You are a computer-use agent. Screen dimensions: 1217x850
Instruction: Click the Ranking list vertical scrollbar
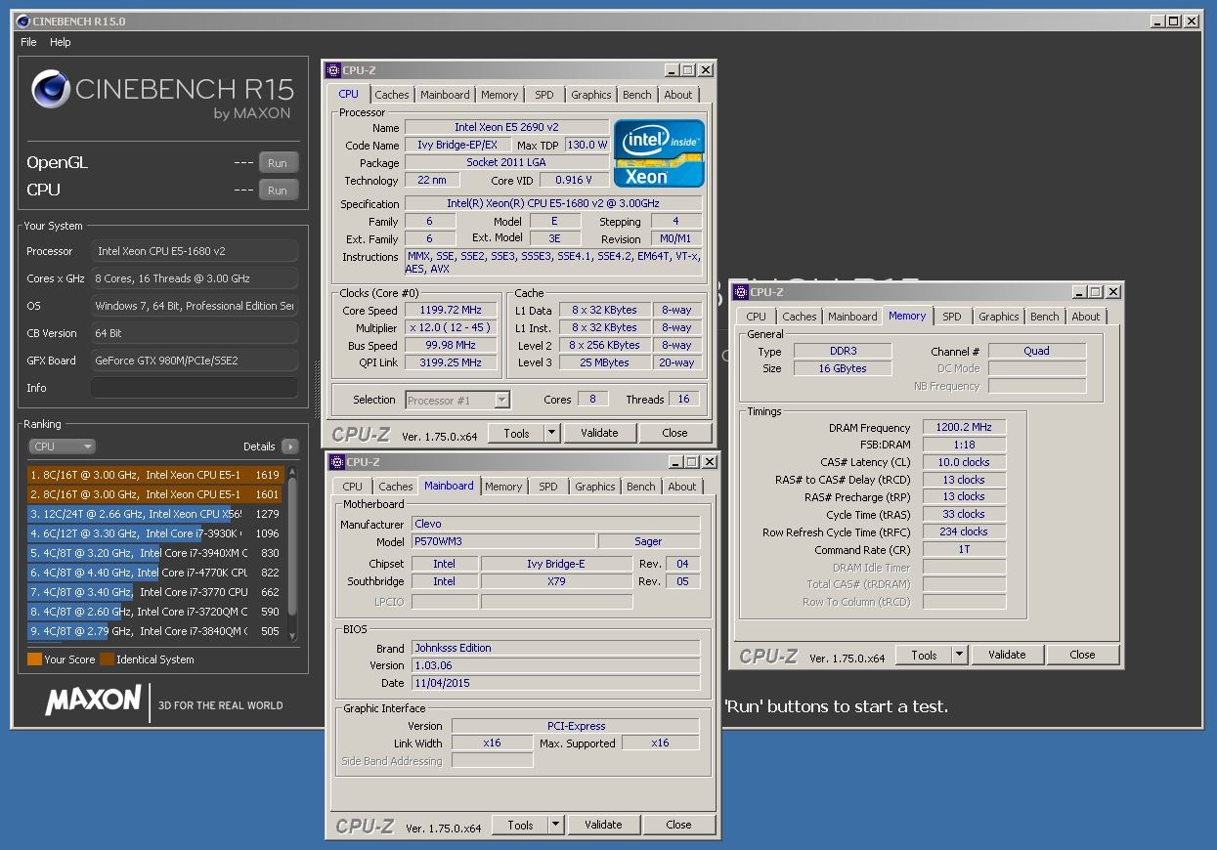pyautogui.click(x=291, y=554)
